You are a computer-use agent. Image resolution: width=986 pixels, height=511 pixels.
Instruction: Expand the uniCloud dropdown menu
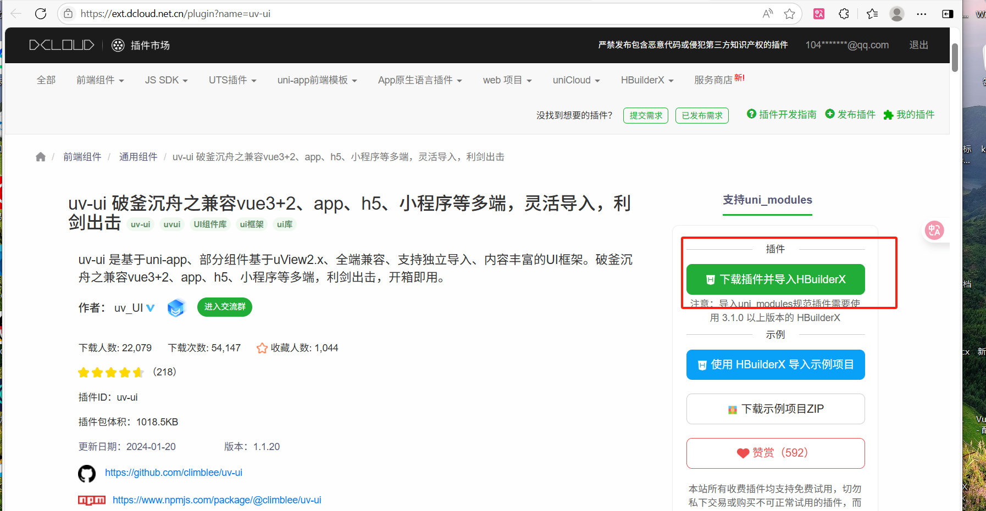[x=576, y=80]
